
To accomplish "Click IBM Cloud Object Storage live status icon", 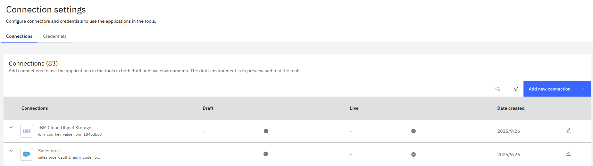I will 413,131.
